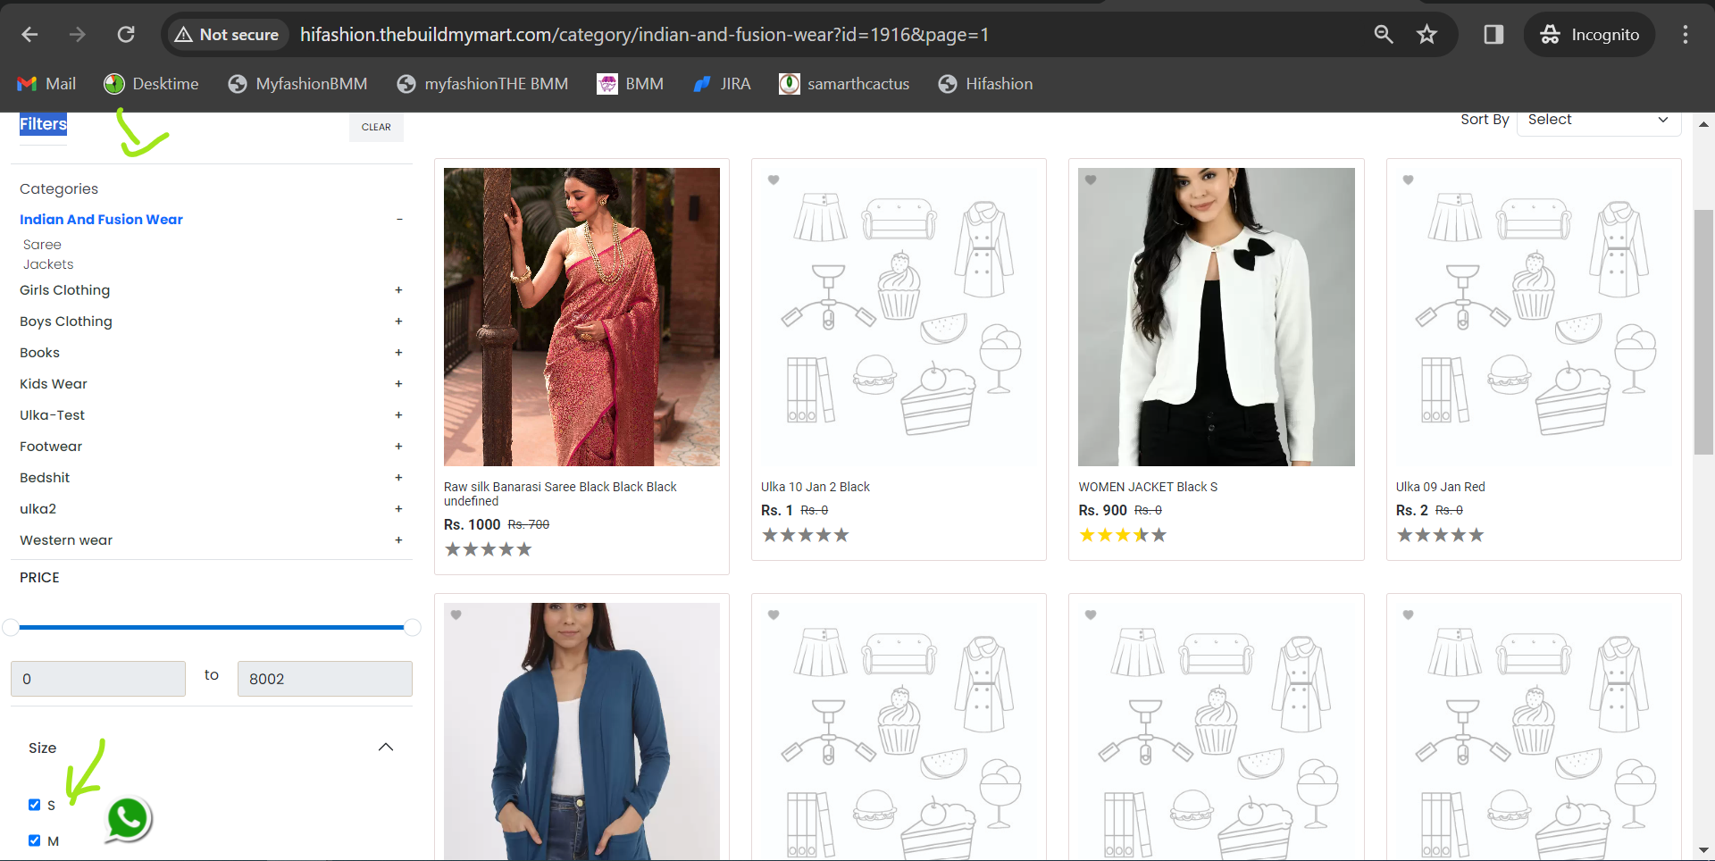This screenshot has height=861, width=1715.
Task: Open the Chrome three-dot menu
Action: (x=1686, y=35)
